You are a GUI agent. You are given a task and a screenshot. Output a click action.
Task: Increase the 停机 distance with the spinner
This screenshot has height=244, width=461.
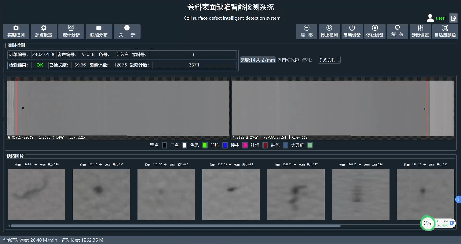tap(339, 58)
